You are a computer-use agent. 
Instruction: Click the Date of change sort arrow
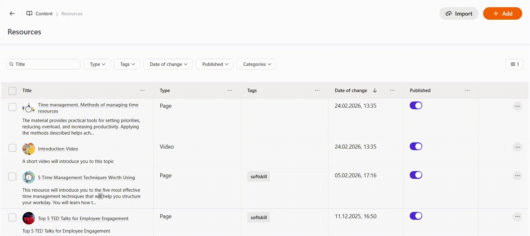click(375, 91)
